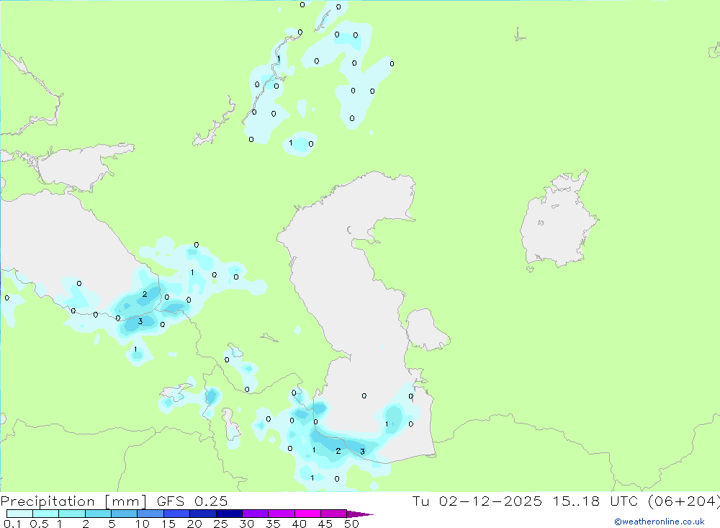Click the "0.5" legend scale value
720x528 pixels.
[x=39, y=524]
